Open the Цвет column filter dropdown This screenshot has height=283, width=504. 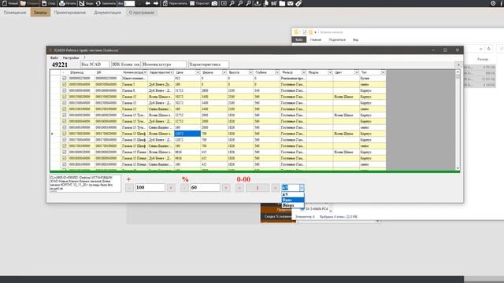coord(356,72)
